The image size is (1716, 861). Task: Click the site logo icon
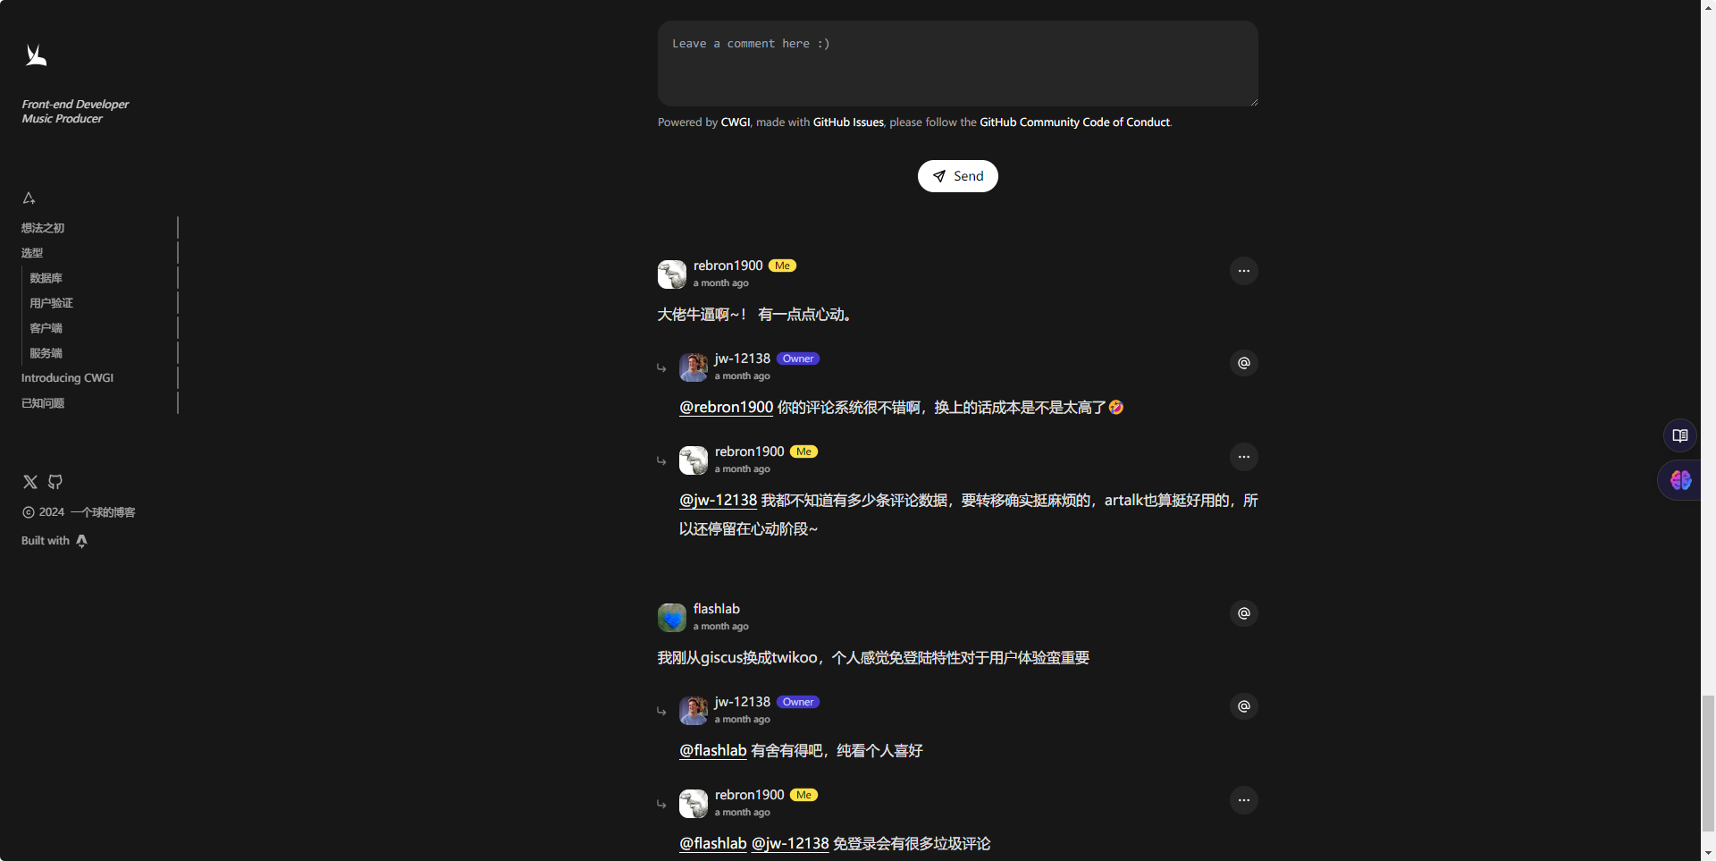pos(36,55)
